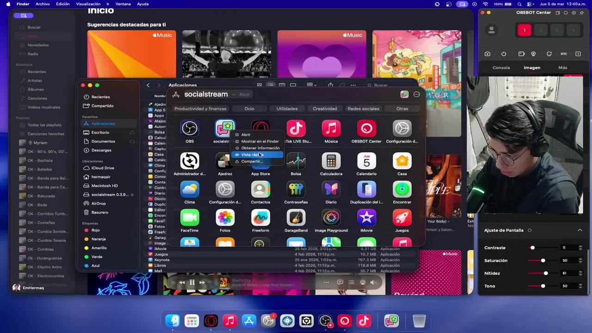Launch the iMovie app

[366, 217]
